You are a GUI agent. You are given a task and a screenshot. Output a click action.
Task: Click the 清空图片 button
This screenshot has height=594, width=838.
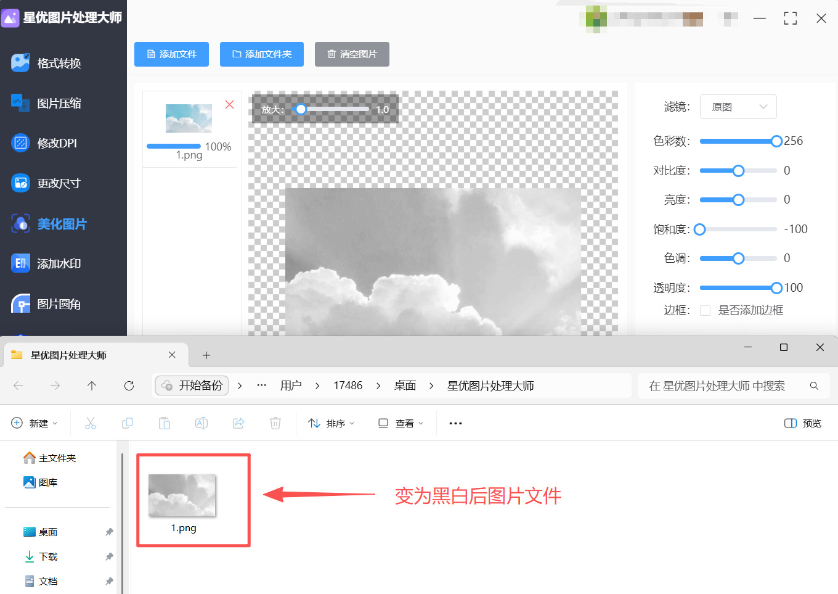[352, 54]
